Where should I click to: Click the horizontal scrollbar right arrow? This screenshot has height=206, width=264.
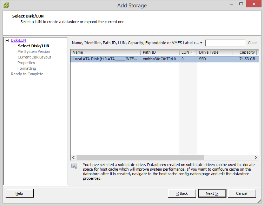256,158
